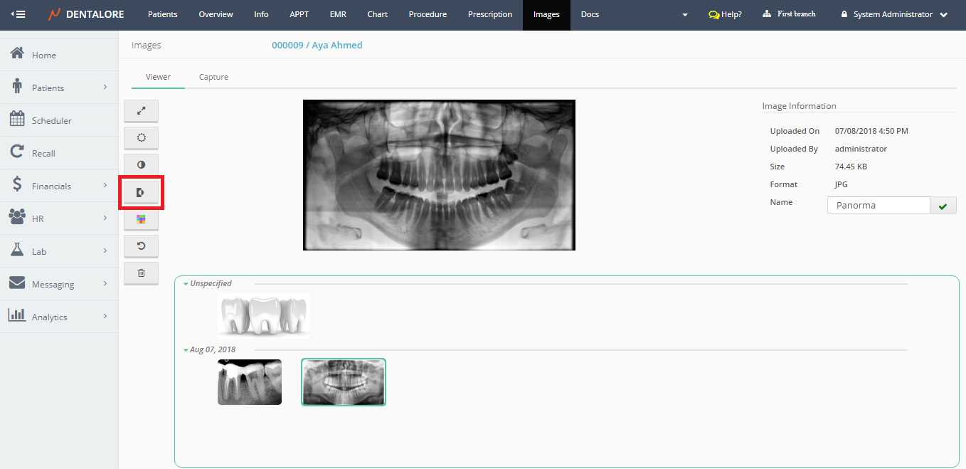Click the Name field containing Panorma
The width and height of the screenshot is (966, 469).
[878, 206]
